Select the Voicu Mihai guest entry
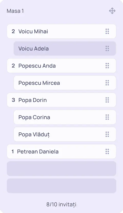The height and width of the screenshot is (213, 123). (x=61, y=31)
